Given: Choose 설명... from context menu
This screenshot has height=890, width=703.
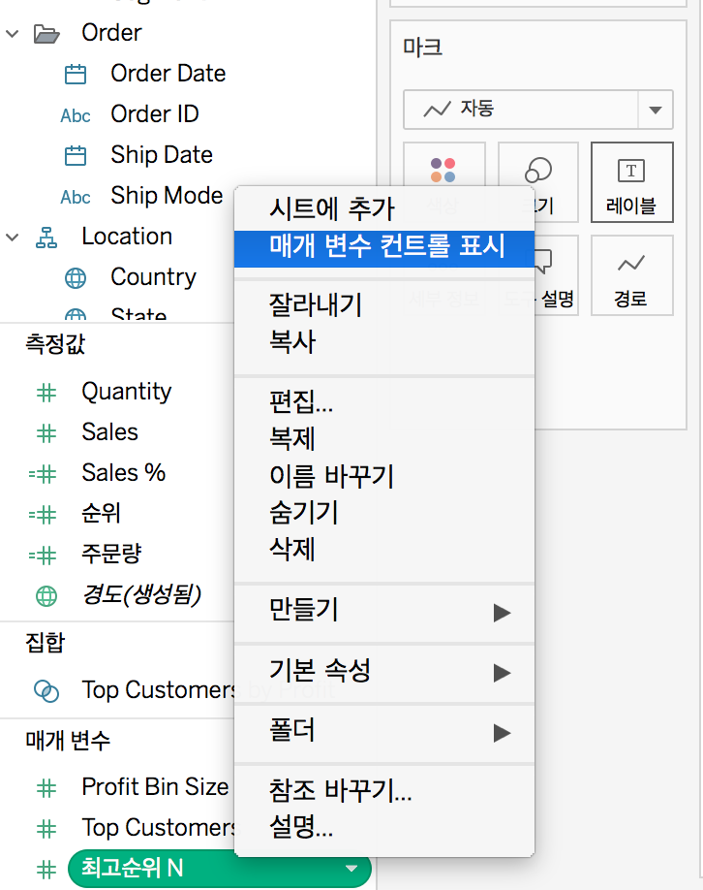Looking at the screenshot, I should tap(384, 828).
